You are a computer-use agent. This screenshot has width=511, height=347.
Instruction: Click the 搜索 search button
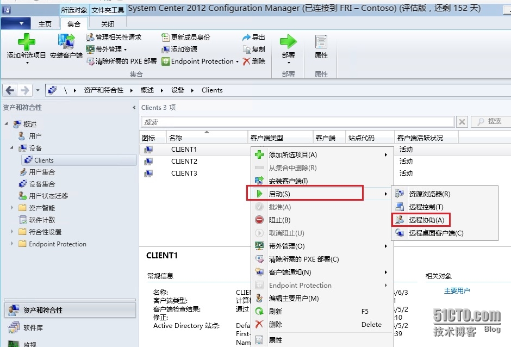[x=490, y=122]
